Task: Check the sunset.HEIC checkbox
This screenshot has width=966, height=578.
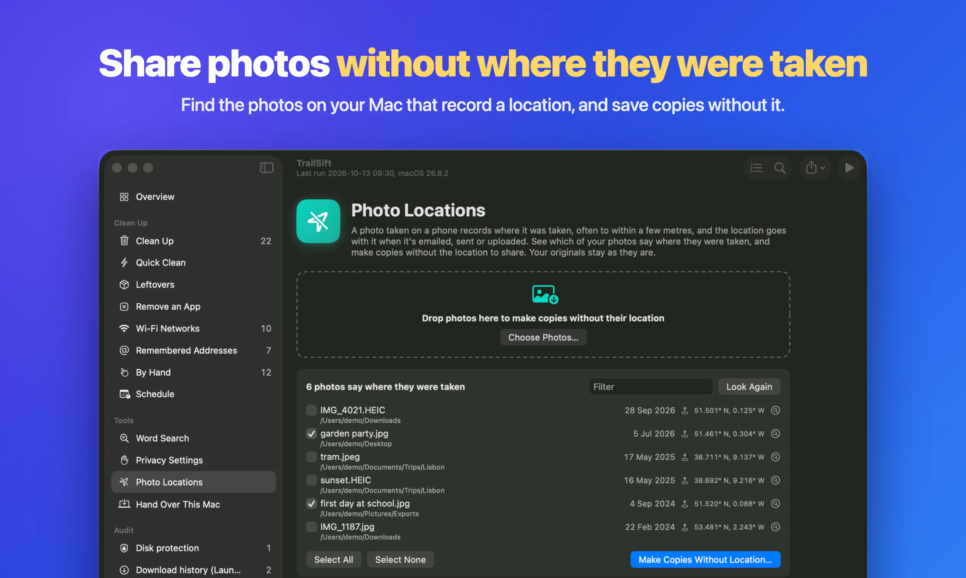Action: click(x=311, y=480)
